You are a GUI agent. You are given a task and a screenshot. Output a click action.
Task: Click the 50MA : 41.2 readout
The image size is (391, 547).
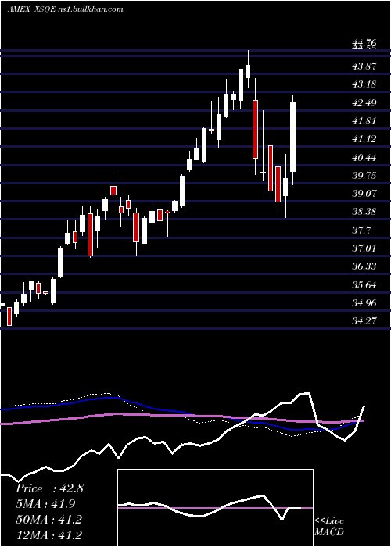pyautogui.click(x=48, y=519)
